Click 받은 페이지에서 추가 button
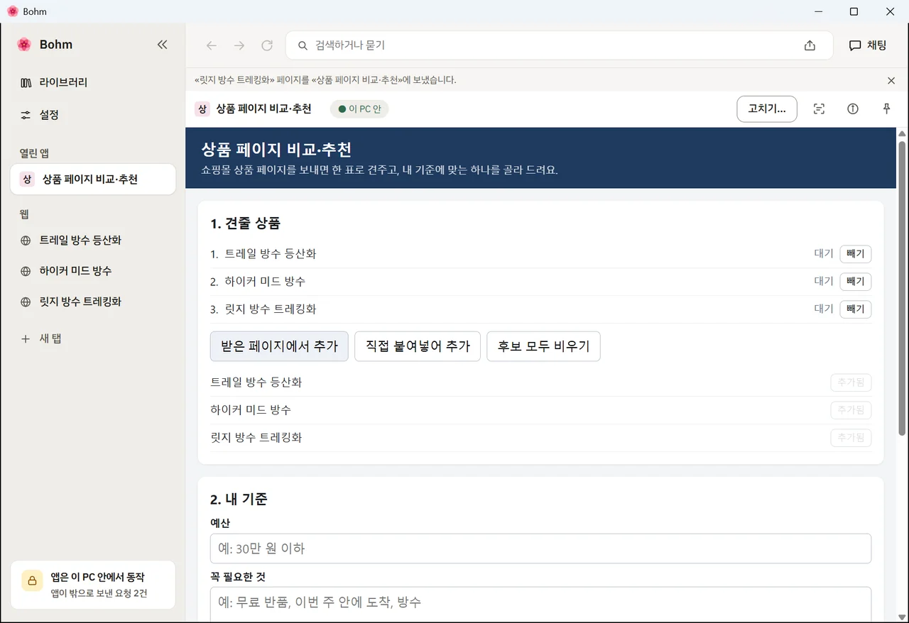The height and width of the screenshot is (623, 909). click(x=279, y=346)
